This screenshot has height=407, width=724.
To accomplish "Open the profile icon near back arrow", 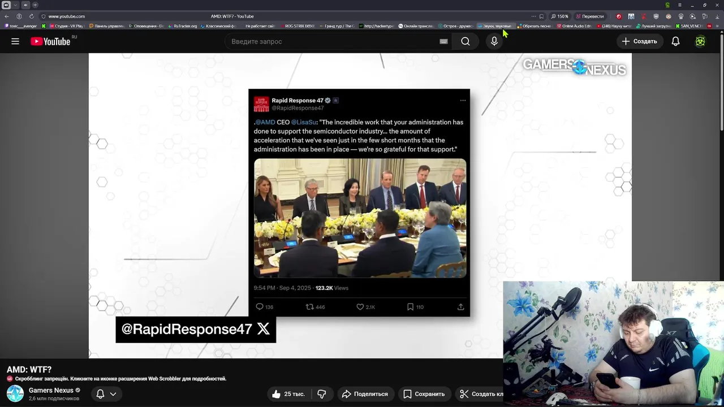I will coord(19,16).
